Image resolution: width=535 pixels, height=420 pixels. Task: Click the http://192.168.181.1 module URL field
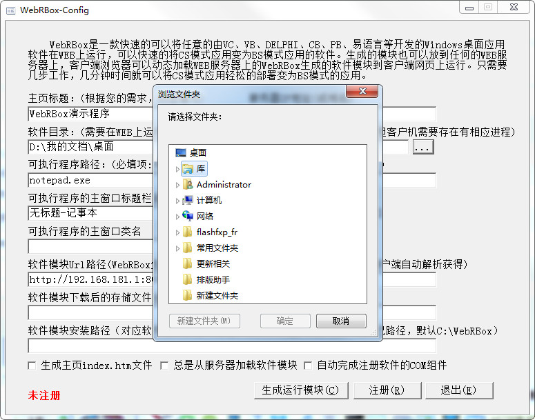[90, 279]
